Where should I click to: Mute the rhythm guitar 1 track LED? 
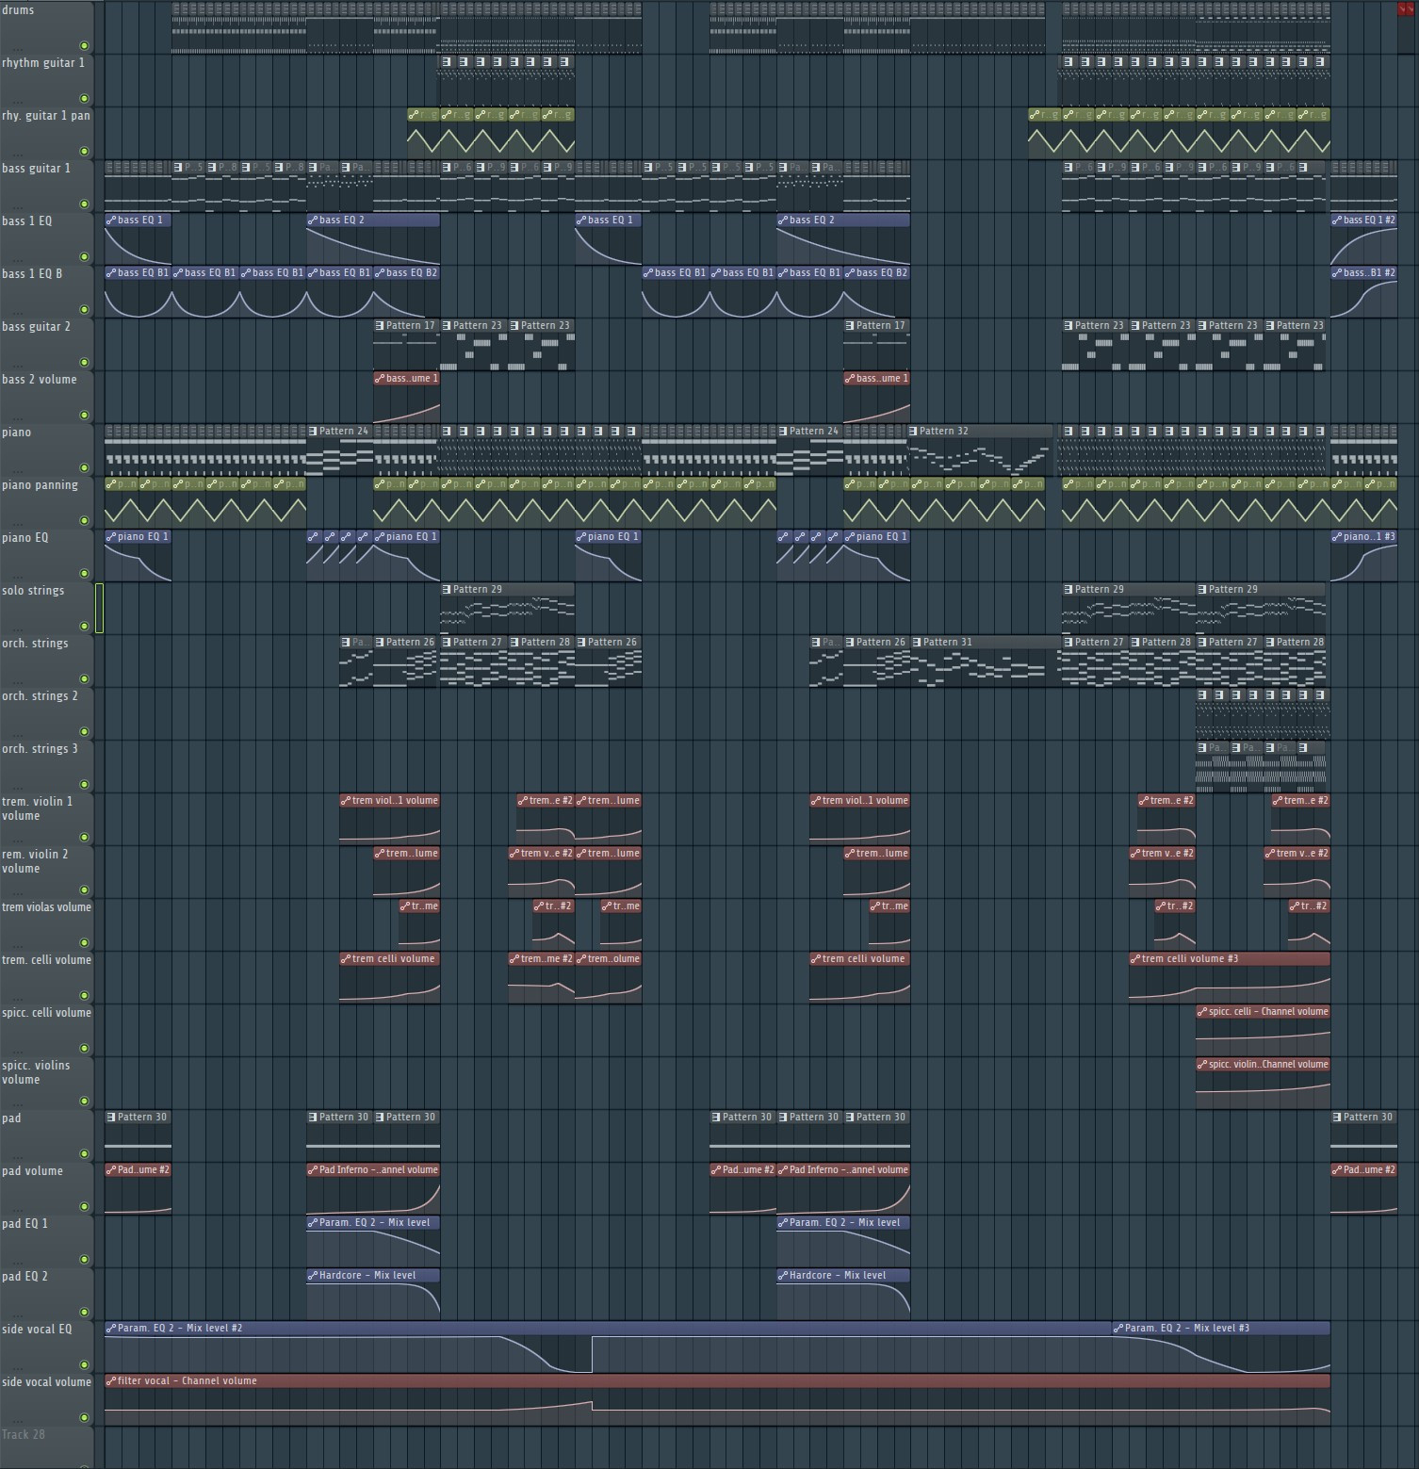(84, 98)
